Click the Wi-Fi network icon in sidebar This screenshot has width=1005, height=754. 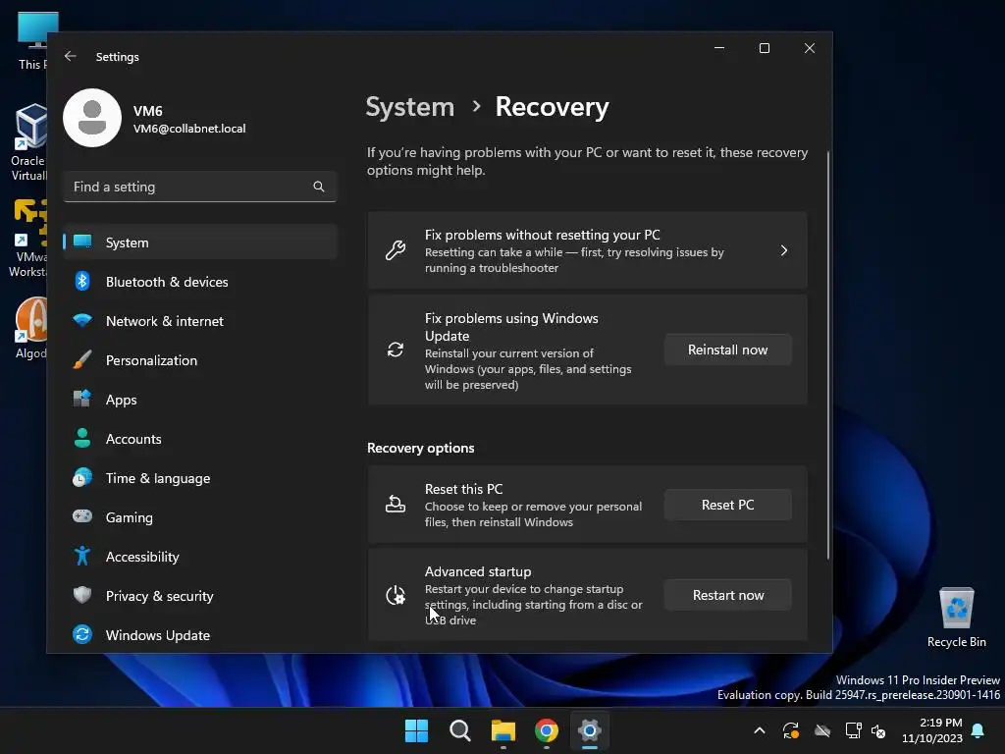(82, 320)
